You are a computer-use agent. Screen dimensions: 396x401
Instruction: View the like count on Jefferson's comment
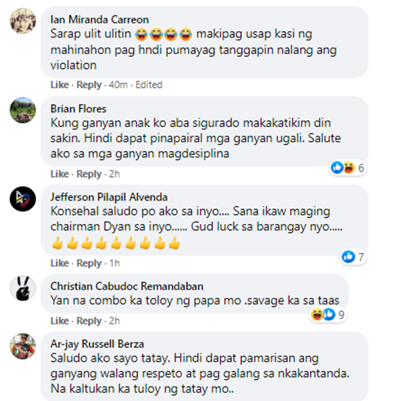(353, 256)
